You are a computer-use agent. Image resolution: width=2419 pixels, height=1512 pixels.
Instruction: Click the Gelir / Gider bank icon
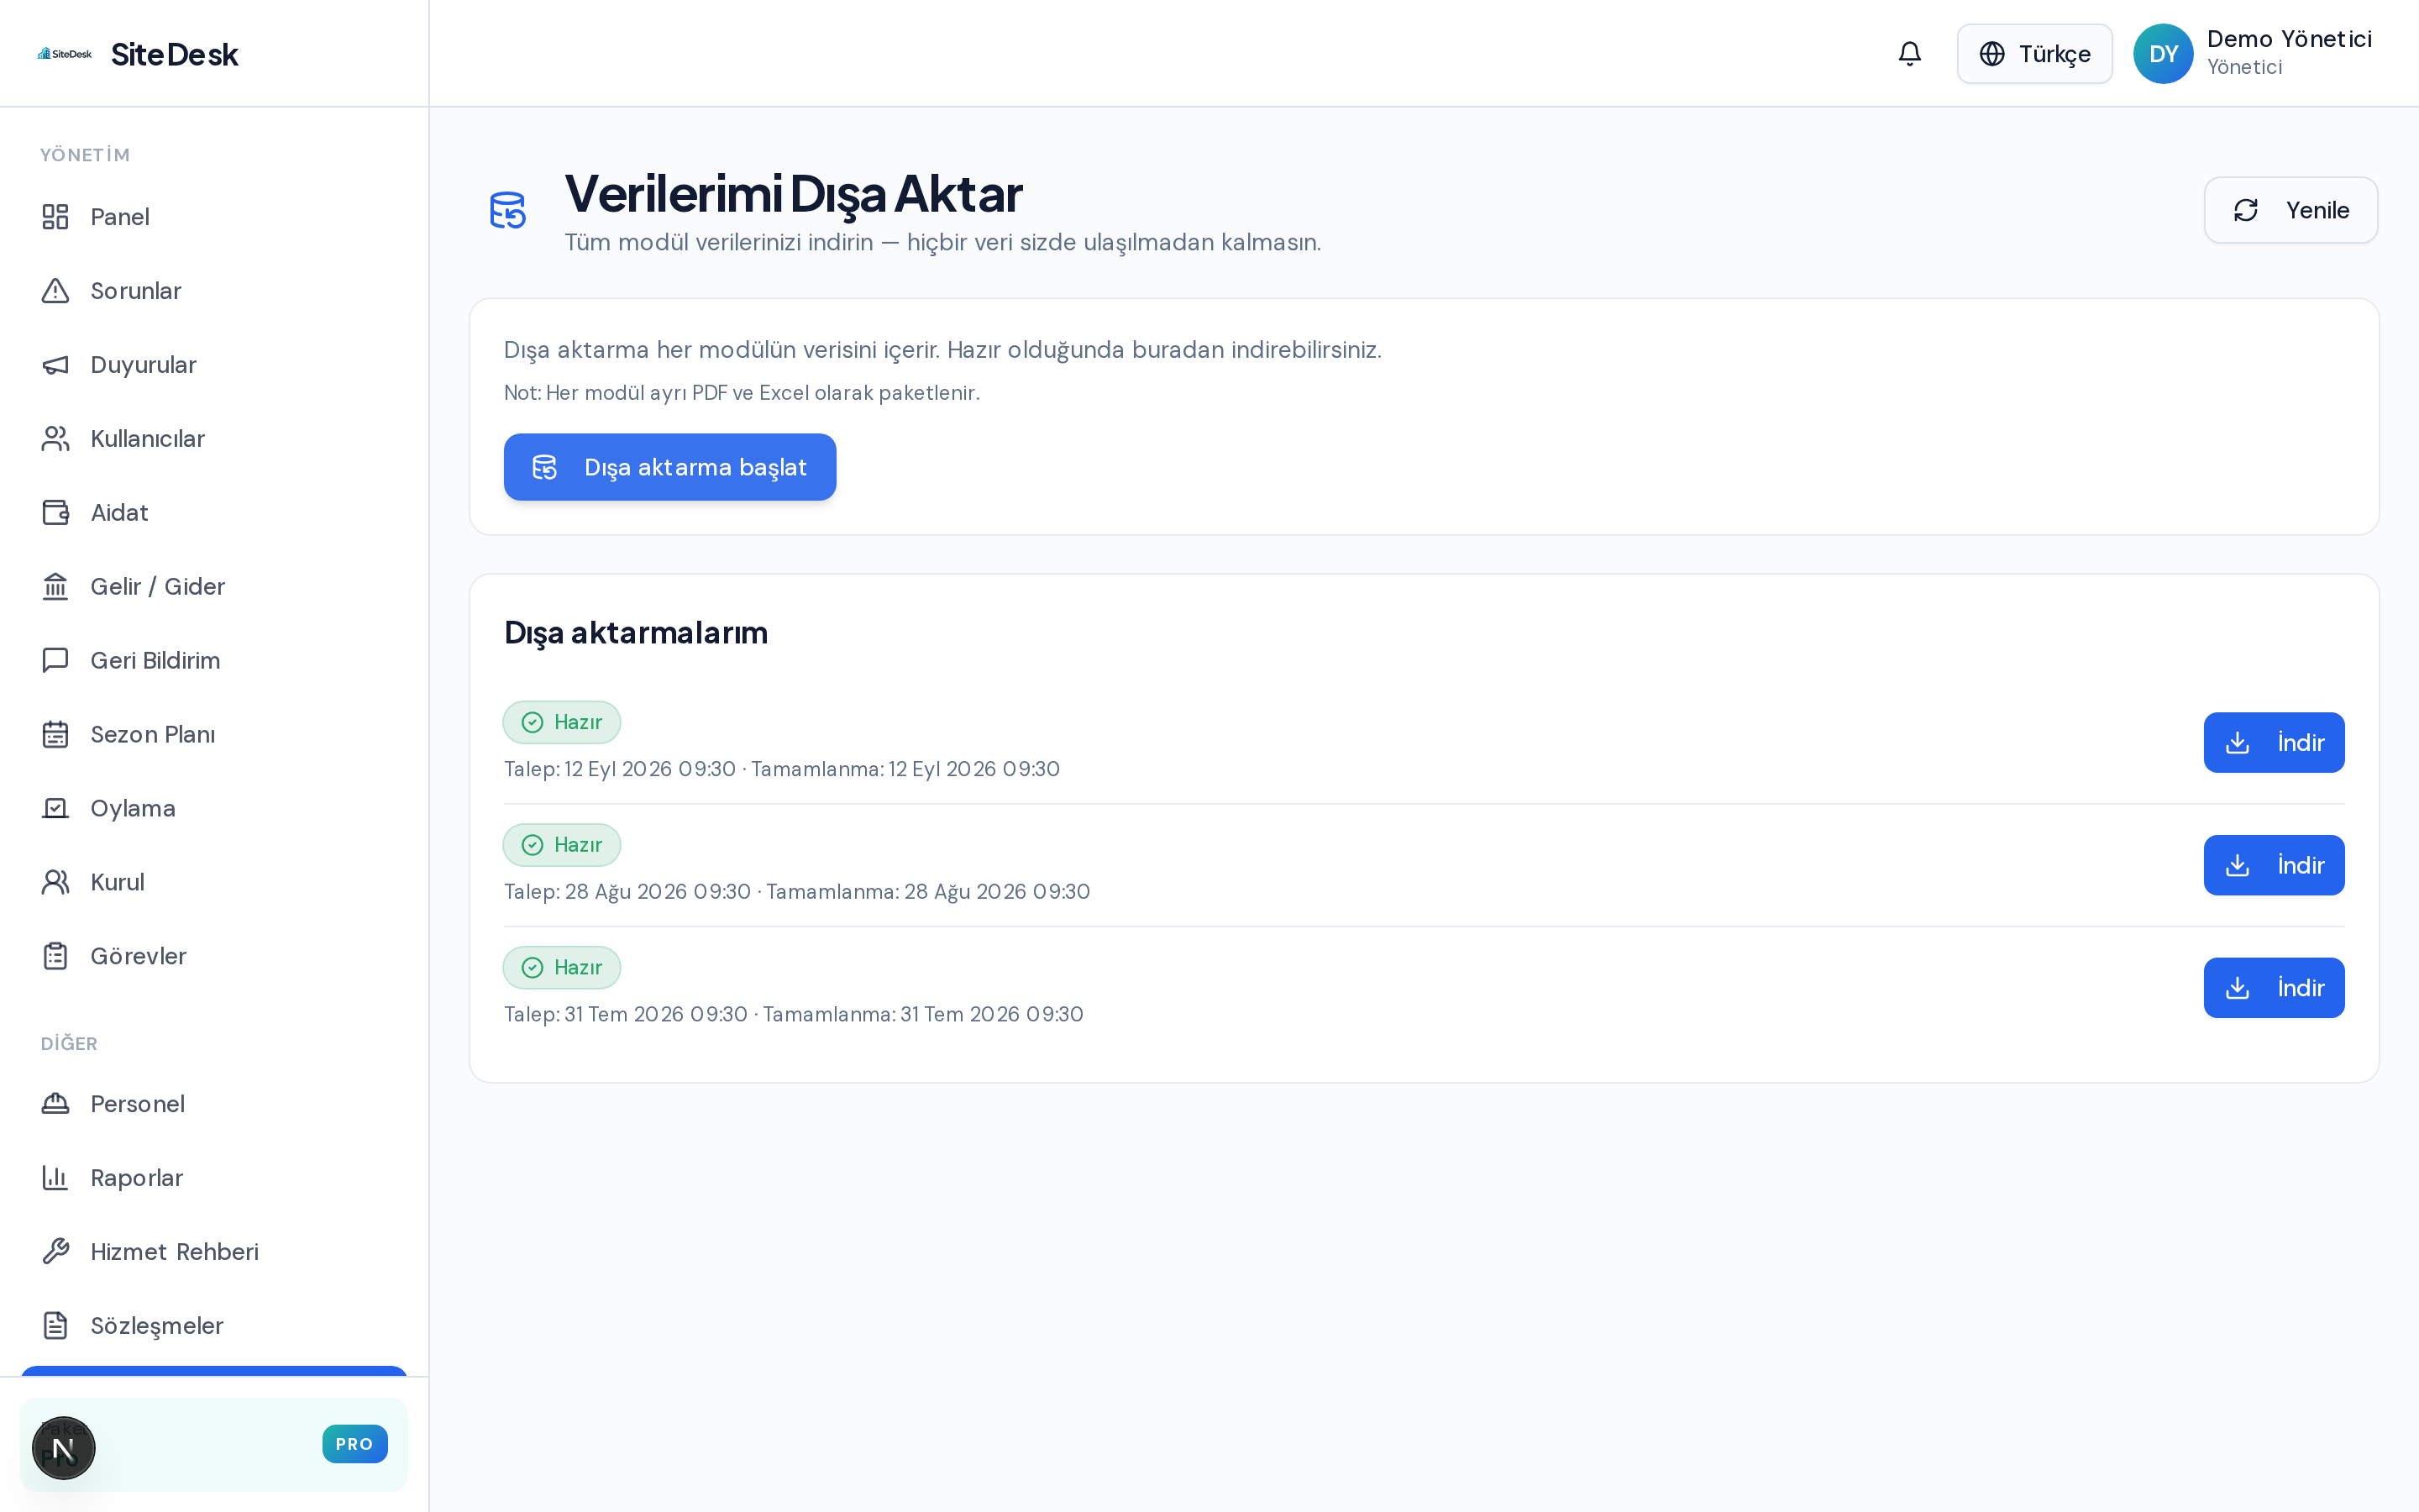pos(56,587)
